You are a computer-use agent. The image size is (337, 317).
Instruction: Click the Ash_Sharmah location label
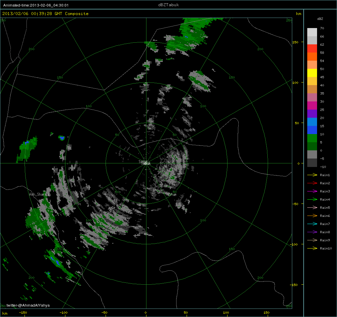[x=40, y=194]
